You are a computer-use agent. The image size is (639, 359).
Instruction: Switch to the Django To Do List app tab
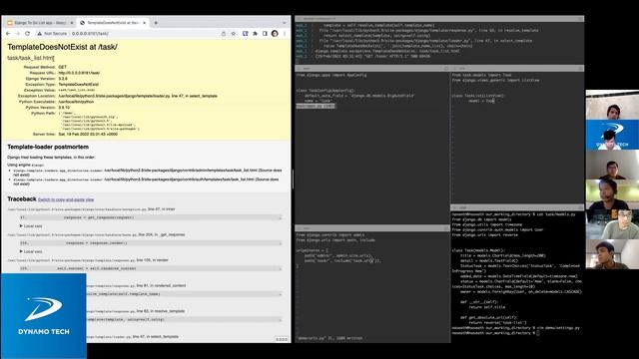pyautogui.click(x=40, y=23)
